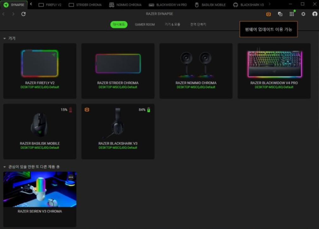This screenshot has width=319, height=229.
Task: Switch to the Nommo Chroma device tab
Action: (125, 5)
